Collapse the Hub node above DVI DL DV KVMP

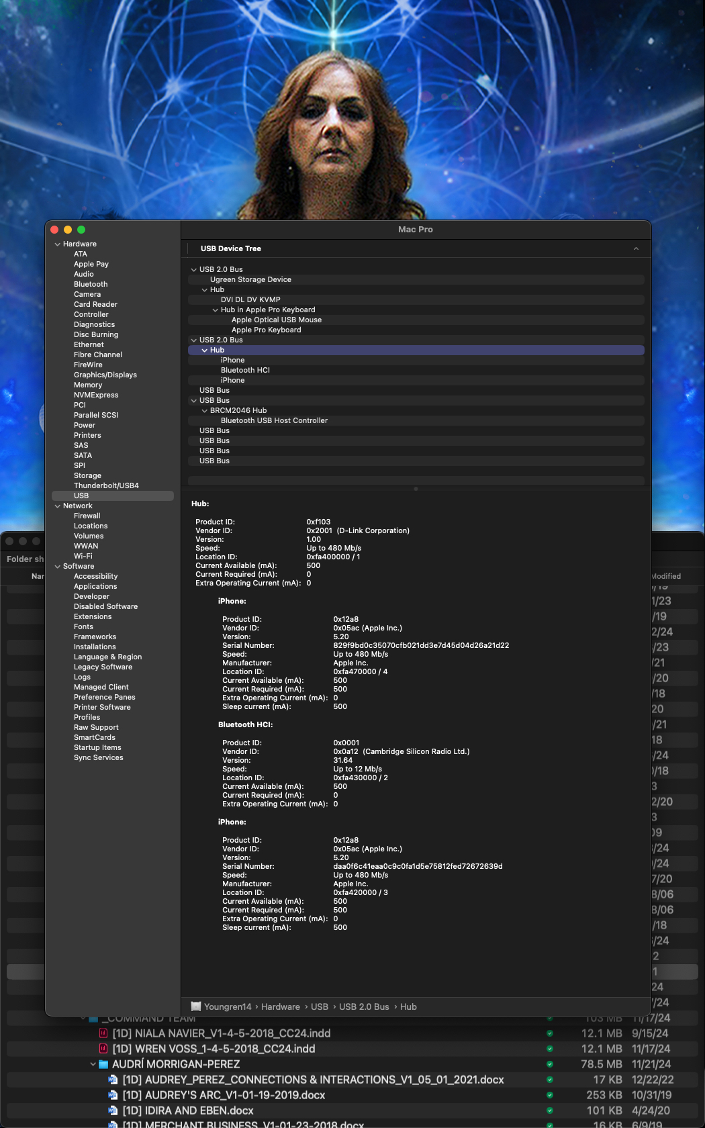click(x=204, y=289)
